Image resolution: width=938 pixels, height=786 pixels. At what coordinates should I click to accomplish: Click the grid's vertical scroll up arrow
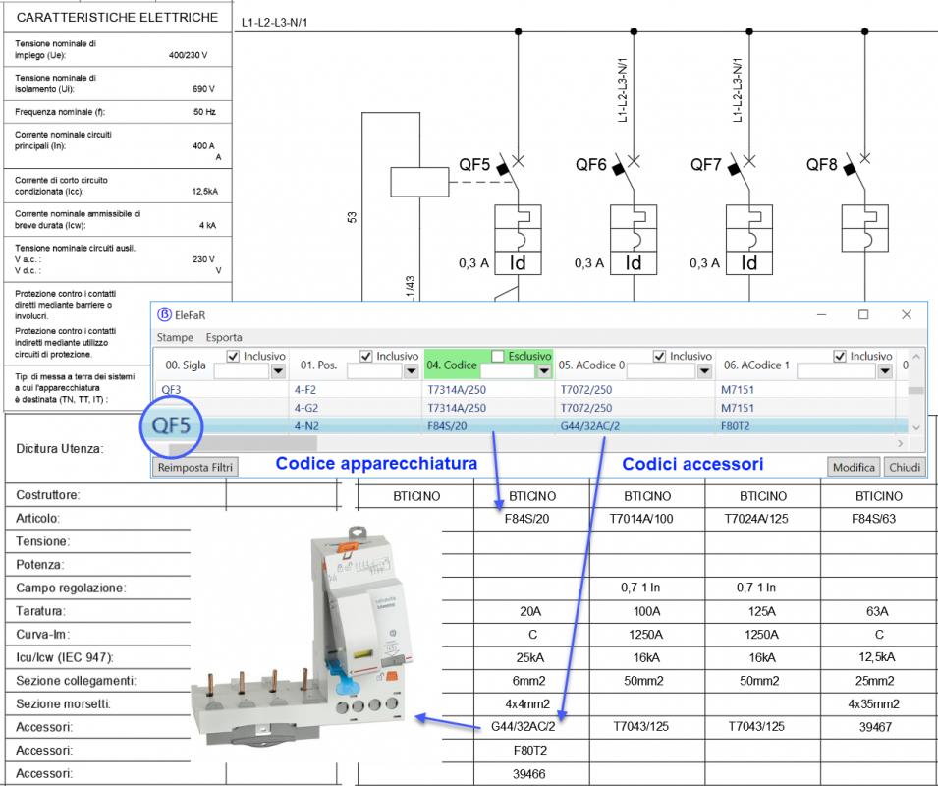click(x=915, y=357)
